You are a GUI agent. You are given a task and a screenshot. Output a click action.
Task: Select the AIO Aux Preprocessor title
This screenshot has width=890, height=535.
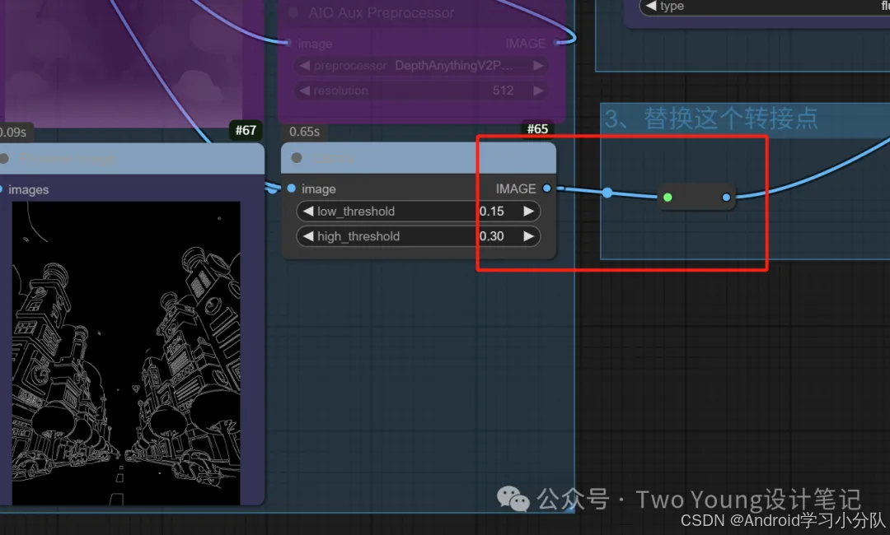(382, 12)
